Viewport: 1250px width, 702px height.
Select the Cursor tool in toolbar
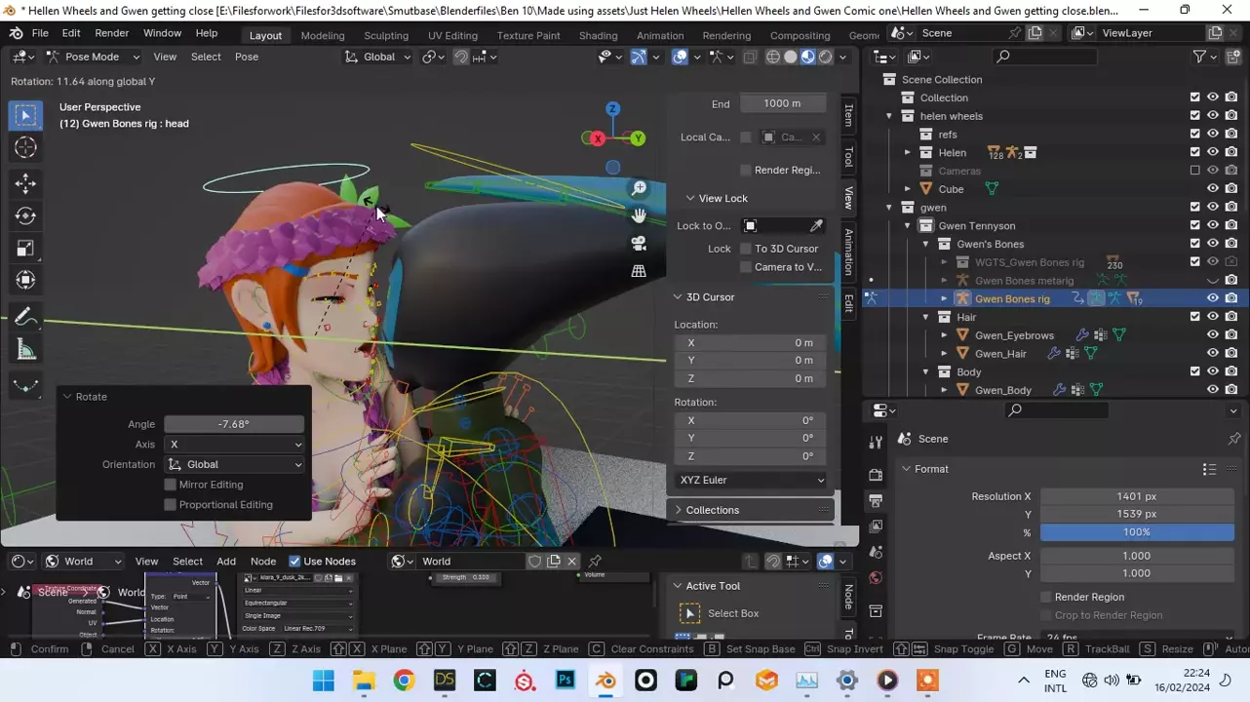coord(25,147)
